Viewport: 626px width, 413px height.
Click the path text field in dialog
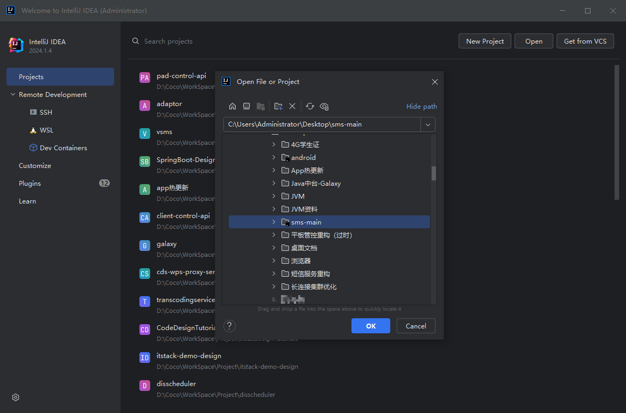point(322,124)
